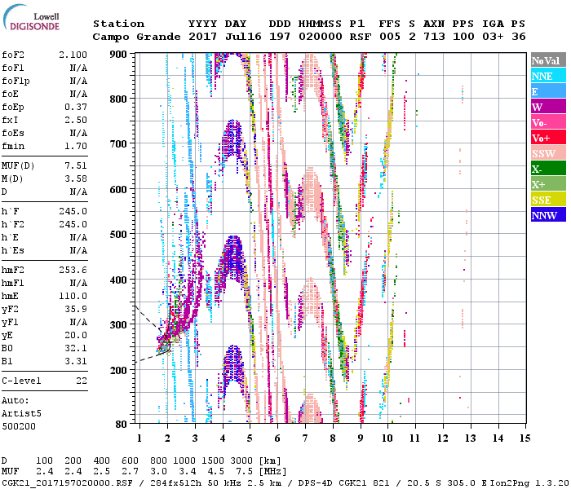
Task: Choose the Vo+ red legend swatch
Action: pyautogui.click(x=548, y=138)
